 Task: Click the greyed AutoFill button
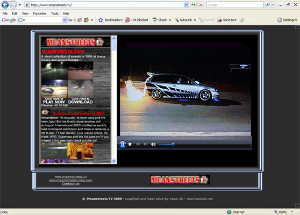207,20
